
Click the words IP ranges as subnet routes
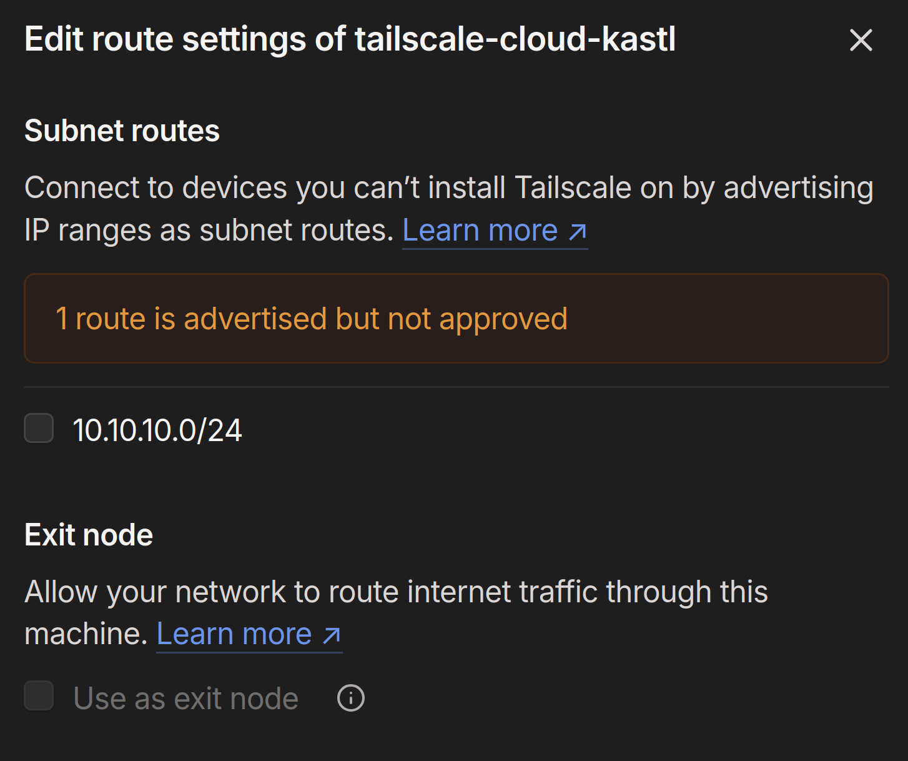(209, 231)
